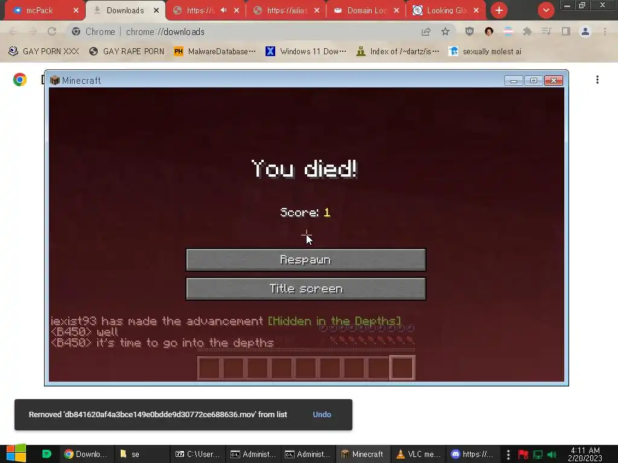Open the network tray icon

pyautogui.click(x=538, y=455)
